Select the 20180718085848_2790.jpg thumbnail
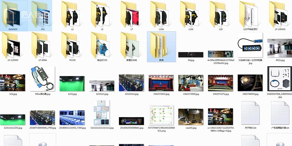The height and width of the screenshot is (146, 292). 42,118
